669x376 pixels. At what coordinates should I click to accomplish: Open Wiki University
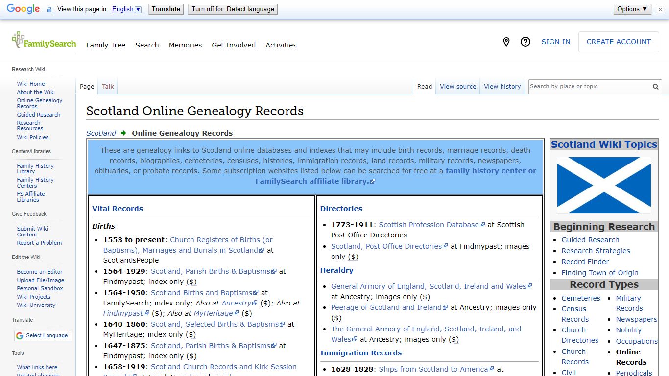point(36,305)
